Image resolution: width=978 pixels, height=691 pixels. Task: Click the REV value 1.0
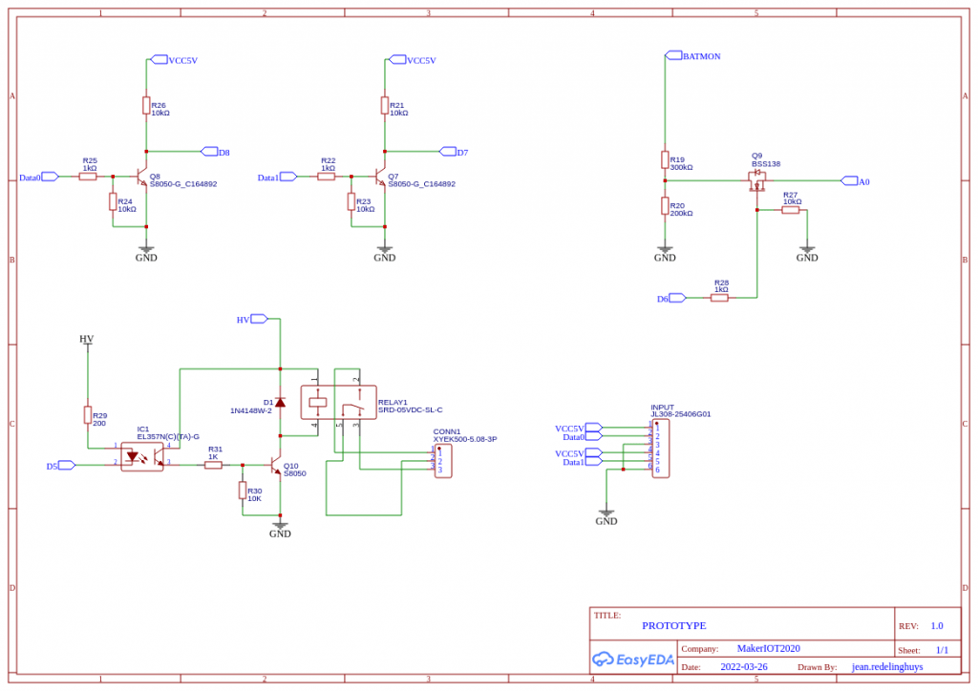point(937,625)
